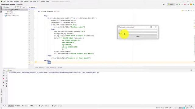195x109 pixels.
Task: Click Rerun icon in Run panel
Action: pos(4,73)
